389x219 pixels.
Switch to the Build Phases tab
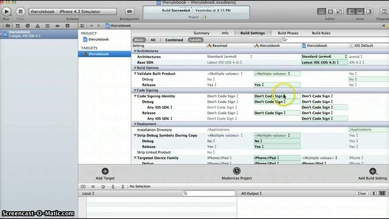coord(288,33)
